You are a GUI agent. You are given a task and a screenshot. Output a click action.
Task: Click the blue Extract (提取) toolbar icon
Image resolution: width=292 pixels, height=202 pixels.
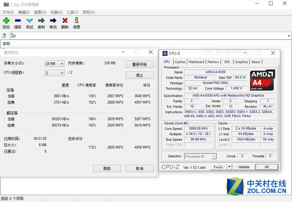click(x=18, y=21)
